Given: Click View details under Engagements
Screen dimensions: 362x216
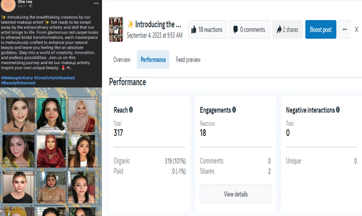Looking at the screenshot, I should [x=235, y=194].
